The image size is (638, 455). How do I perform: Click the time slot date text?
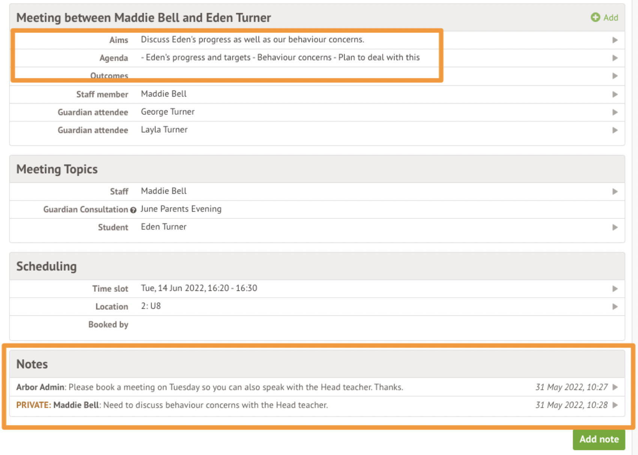coord(199,288)
